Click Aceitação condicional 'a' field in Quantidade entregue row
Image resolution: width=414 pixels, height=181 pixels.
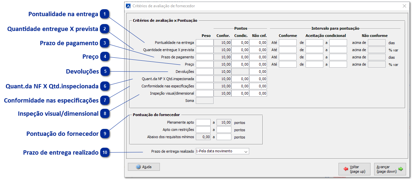point(338,50)
